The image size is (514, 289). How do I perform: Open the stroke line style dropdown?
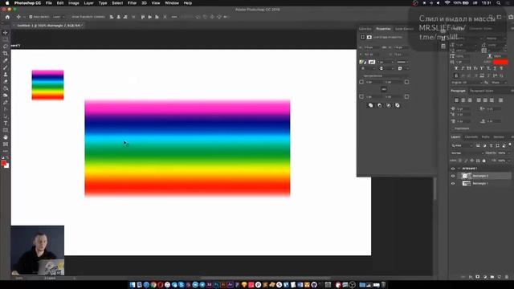pos(402,62)
